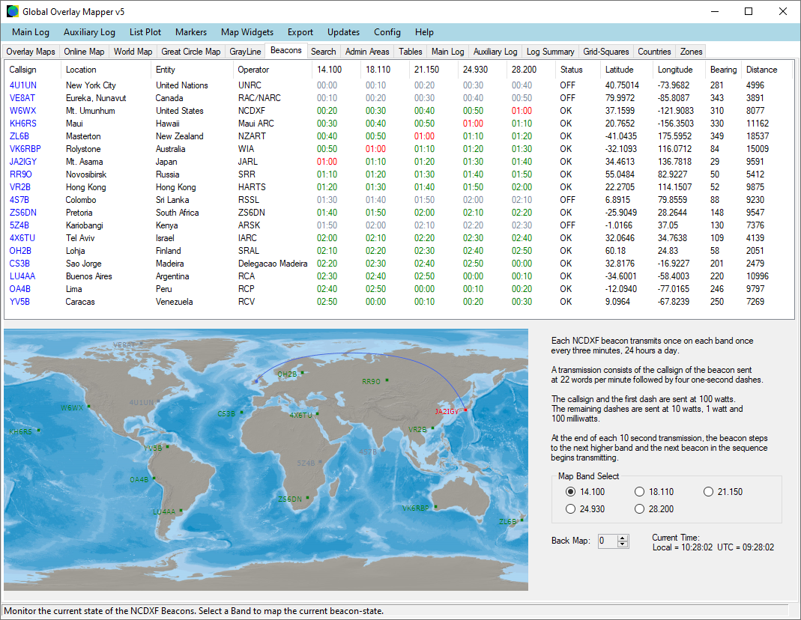Switch to the World Map tab
The image size is (801, 620).
coord(133,52)
